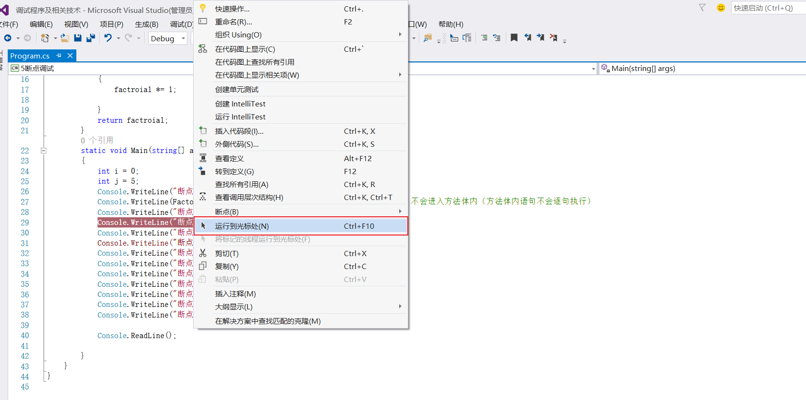Open the 视图(V) menu
The image size is (806, 400).
click(76, 24)
